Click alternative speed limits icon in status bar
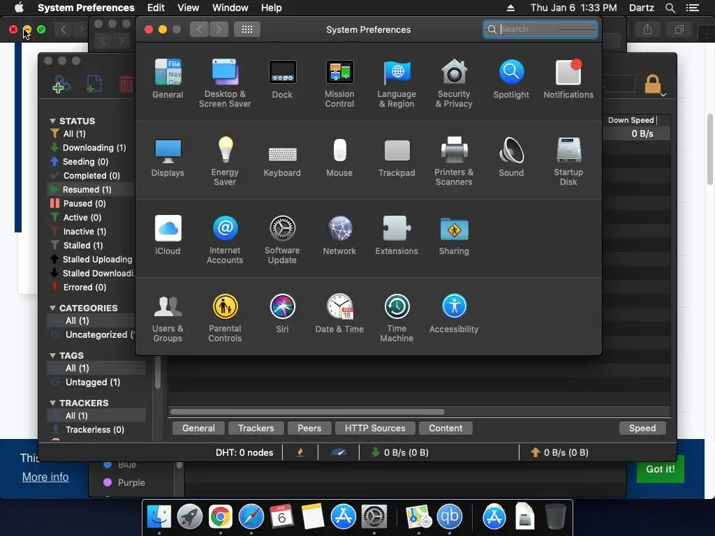 pos(339,452)
